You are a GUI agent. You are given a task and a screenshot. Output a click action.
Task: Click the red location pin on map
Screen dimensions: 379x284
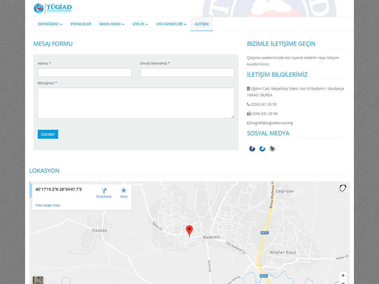pos(189,231)
